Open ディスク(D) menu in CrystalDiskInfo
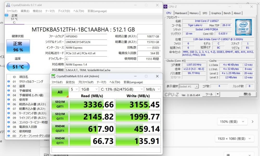 tap(64, 11)
